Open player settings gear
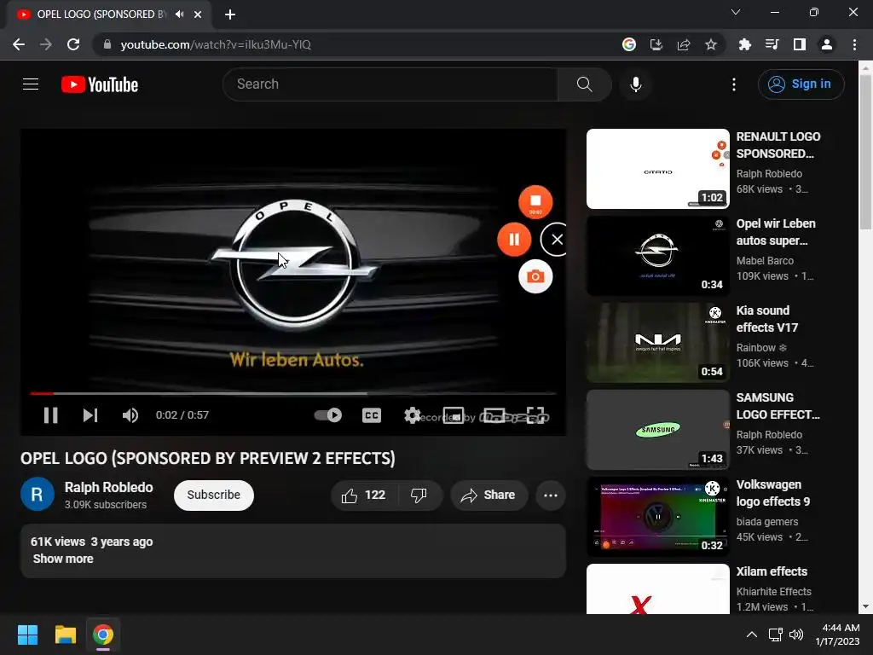Viewport: 873px width, 655px height. tap(412, 415)
